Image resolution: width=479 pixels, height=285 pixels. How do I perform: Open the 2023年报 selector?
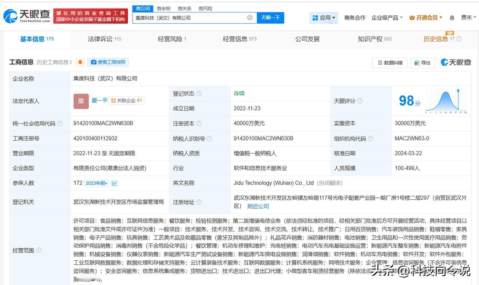click(x=97, y=183)
